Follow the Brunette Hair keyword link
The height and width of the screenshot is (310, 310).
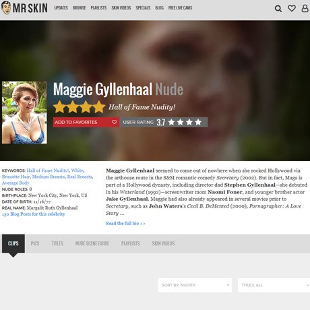pos(15,177)
